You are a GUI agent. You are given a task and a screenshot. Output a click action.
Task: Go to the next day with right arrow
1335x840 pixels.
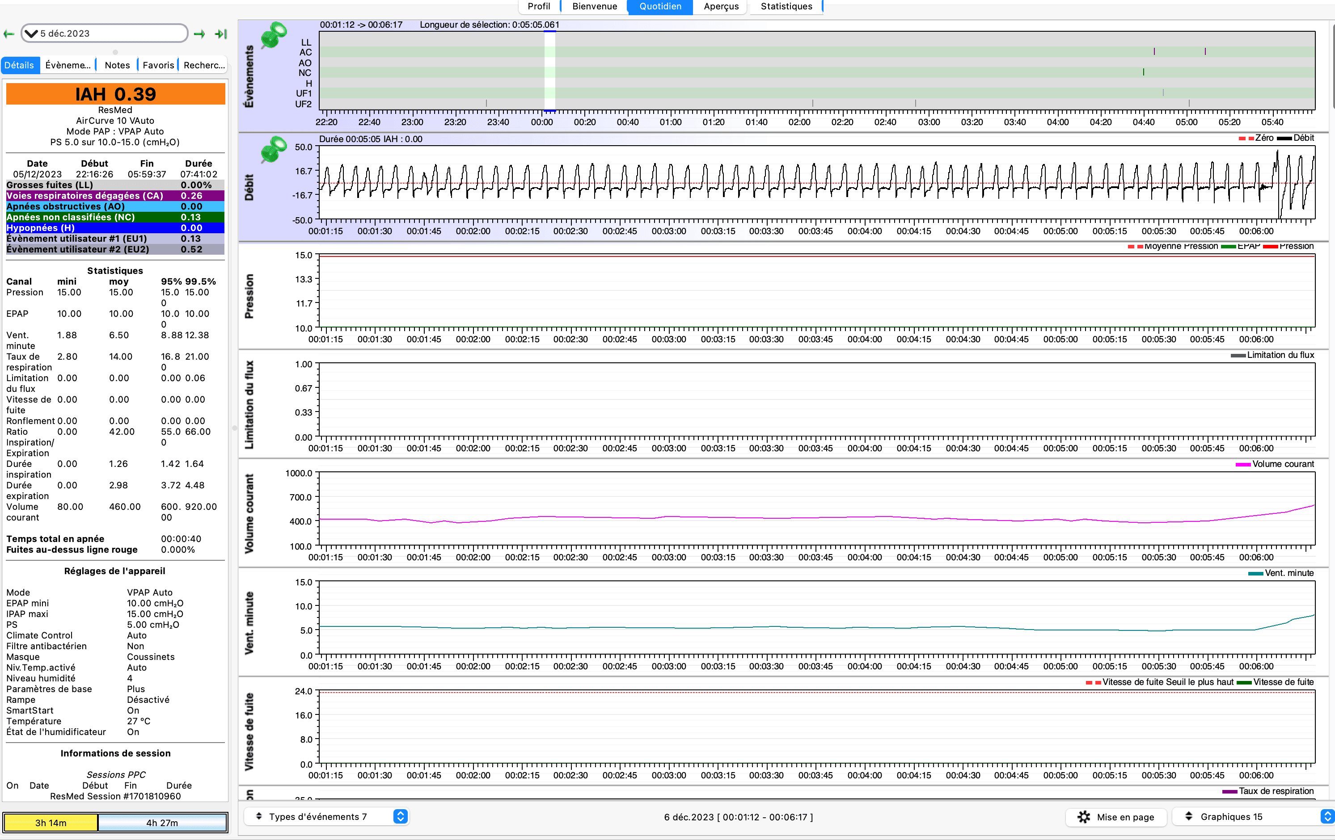pos(199,34)
